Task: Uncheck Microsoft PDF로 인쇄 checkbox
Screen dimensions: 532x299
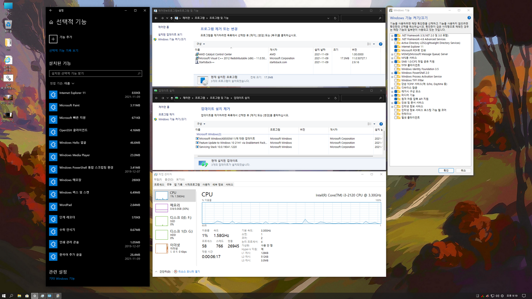Action: [x=396, y=50]
